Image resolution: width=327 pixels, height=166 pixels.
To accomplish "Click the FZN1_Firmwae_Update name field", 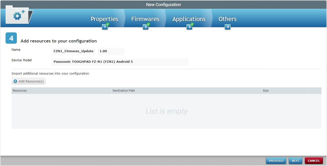I will pyautogui.click(x=73, y=51).
